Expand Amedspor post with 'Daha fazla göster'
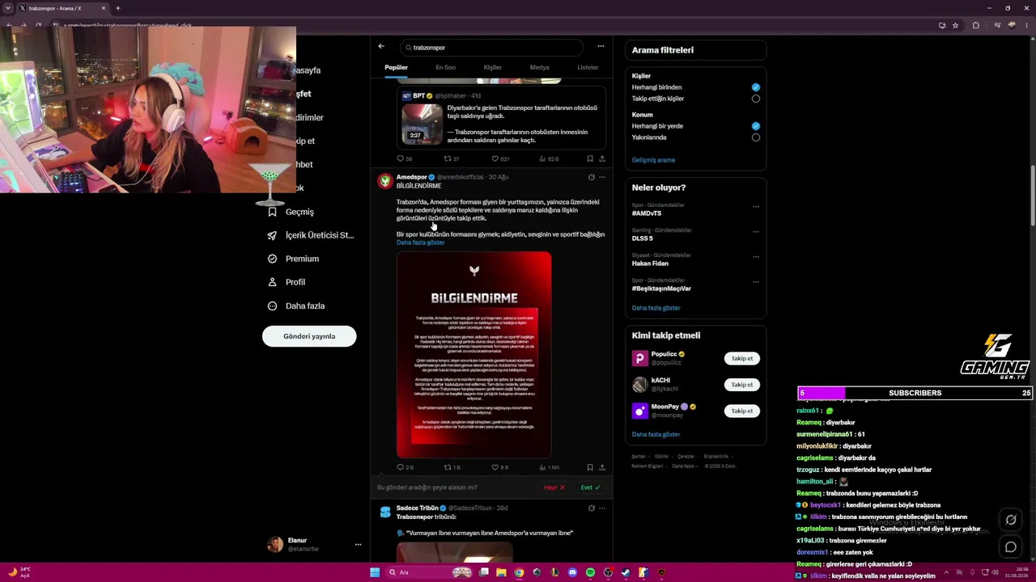 tap(420, 242)
